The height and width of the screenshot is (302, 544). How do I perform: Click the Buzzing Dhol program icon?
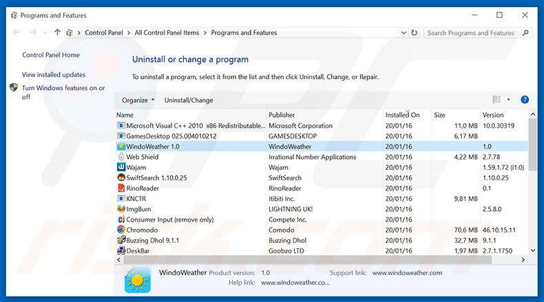point(121,240)
